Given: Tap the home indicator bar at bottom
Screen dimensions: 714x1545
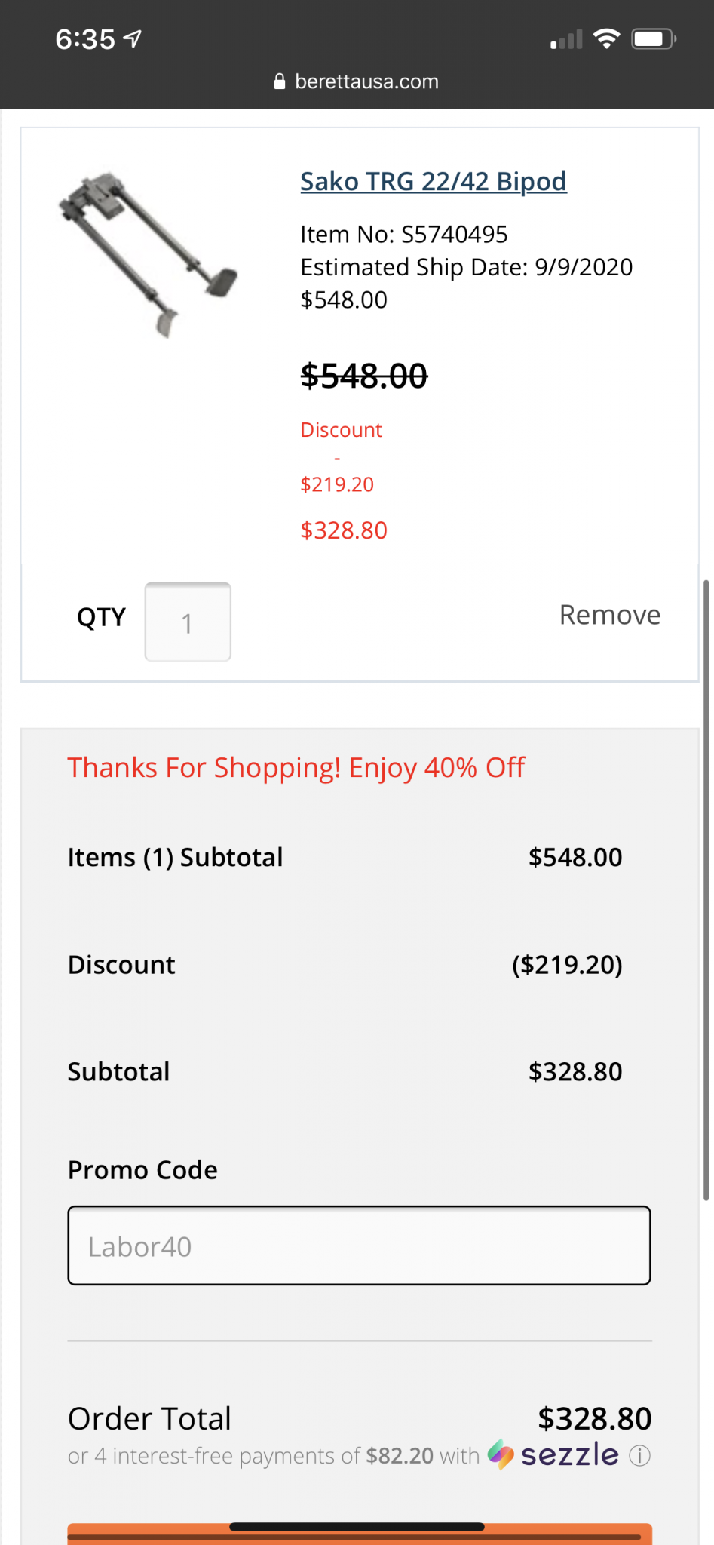Looking at the screenshot, I should [x=357, y=1527].
